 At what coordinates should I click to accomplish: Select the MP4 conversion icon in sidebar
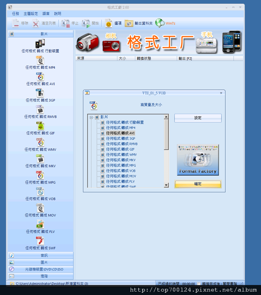point(40,60)
